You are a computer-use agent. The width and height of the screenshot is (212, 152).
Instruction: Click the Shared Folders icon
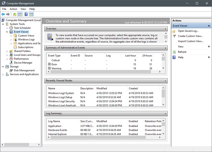[11, 51]
